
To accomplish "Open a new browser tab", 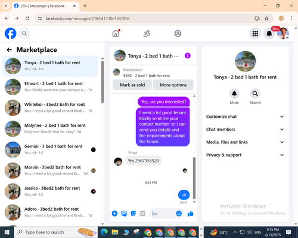I will pos(85,6).
